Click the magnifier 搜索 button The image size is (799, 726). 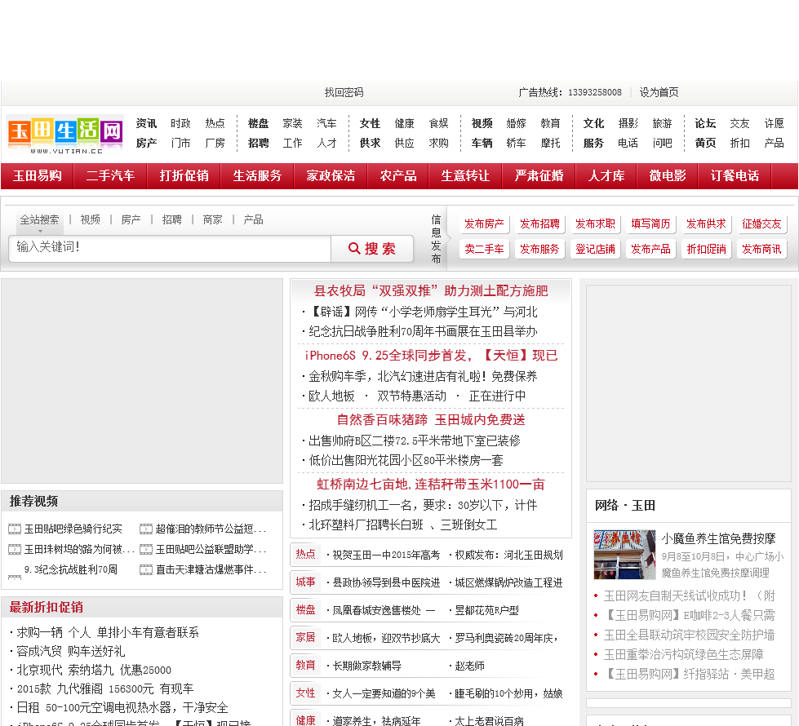pos(371,249)
